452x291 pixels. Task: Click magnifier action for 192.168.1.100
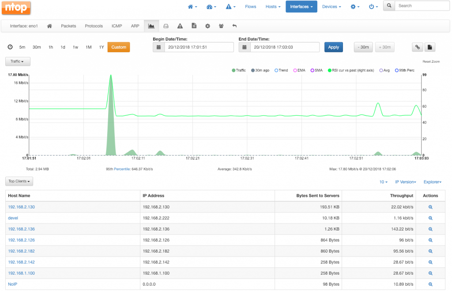pos(430,273)
